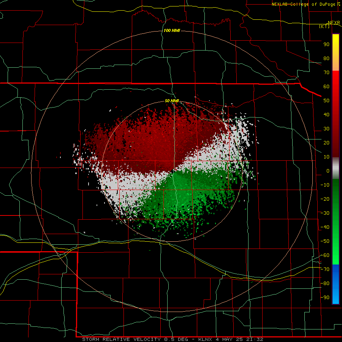The width and height of the screenshot is (342, 342).
Task: Click the blue segment at color bar bottom
Action: coord(336,284)
